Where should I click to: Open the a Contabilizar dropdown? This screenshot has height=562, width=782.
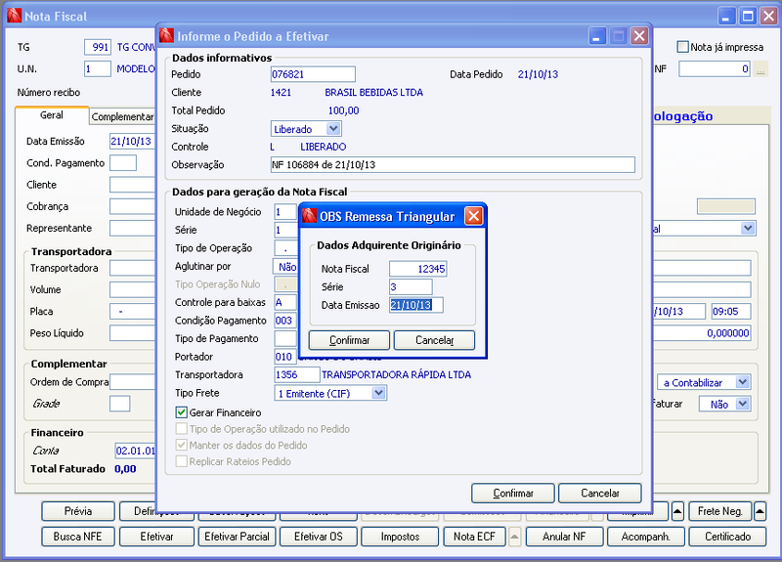743,382
